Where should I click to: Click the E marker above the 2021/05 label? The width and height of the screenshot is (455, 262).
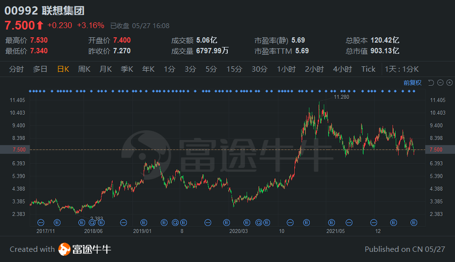pos(331,223)
